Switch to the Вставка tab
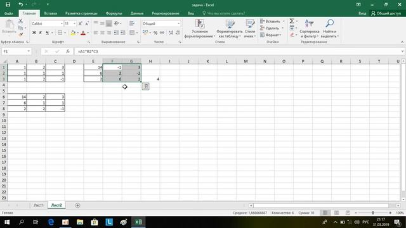The height and width of the screenshot is (228, 406). (x=51, y=13)
